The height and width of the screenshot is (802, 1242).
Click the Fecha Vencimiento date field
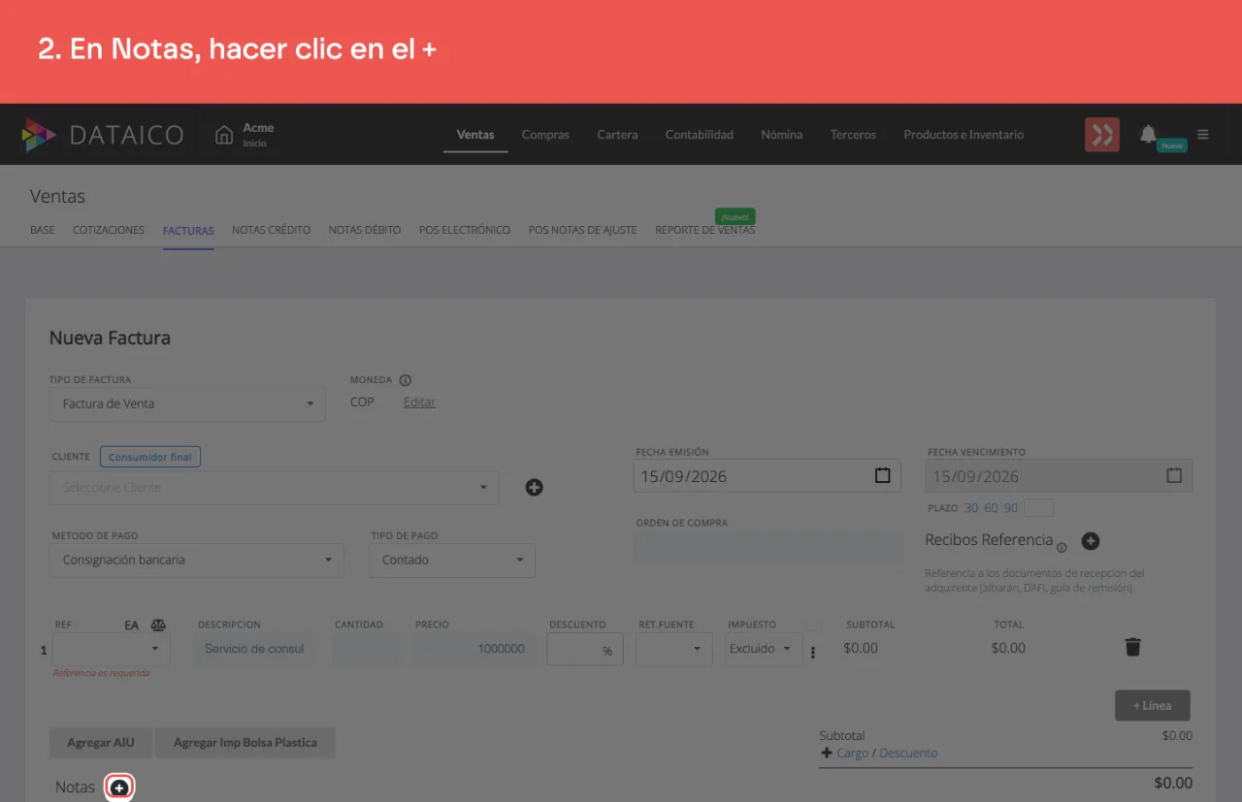[x=1059, y=475]
